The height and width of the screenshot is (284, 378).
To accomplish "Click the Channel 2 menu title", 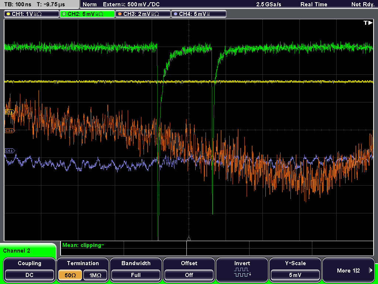I will coord(17,251).
